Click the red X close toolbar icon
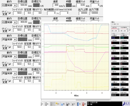 (x=83, y=104)
